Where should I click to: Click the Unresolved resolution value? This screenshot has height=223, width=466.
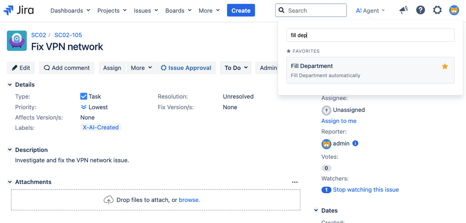pos(238,96)
